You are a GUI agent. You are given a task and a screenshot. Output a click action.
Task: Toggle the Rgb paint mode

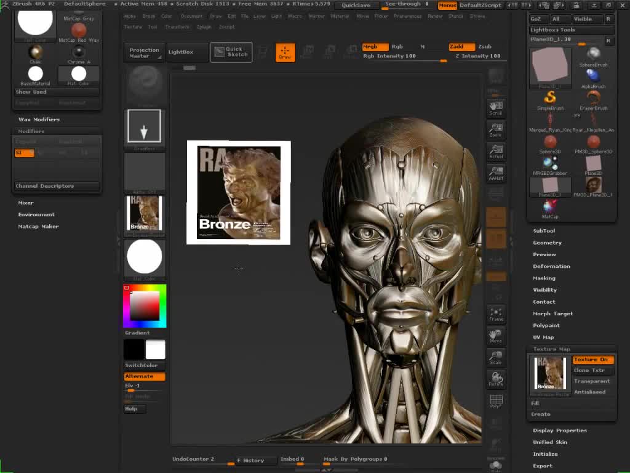(x=397, y=47)
